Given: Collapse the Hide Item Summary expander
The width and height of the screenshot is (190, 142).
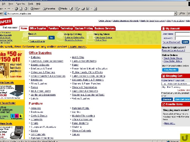Looking at the screenshot, I should coord(176,84).
